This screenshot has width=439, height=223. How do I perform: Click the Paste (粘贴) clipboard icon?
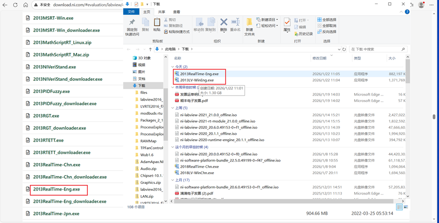(157, 22)
